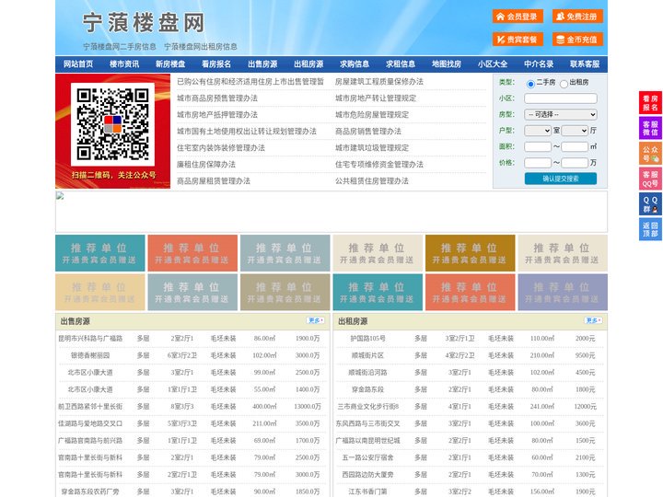Open 小区大全 navigation item
The image size is (663, 497).
tap(493, 64)
